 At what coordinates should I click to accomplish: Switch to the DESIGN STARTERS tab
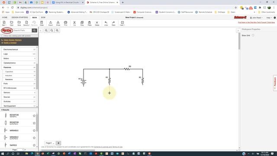(x=19, y=17)
